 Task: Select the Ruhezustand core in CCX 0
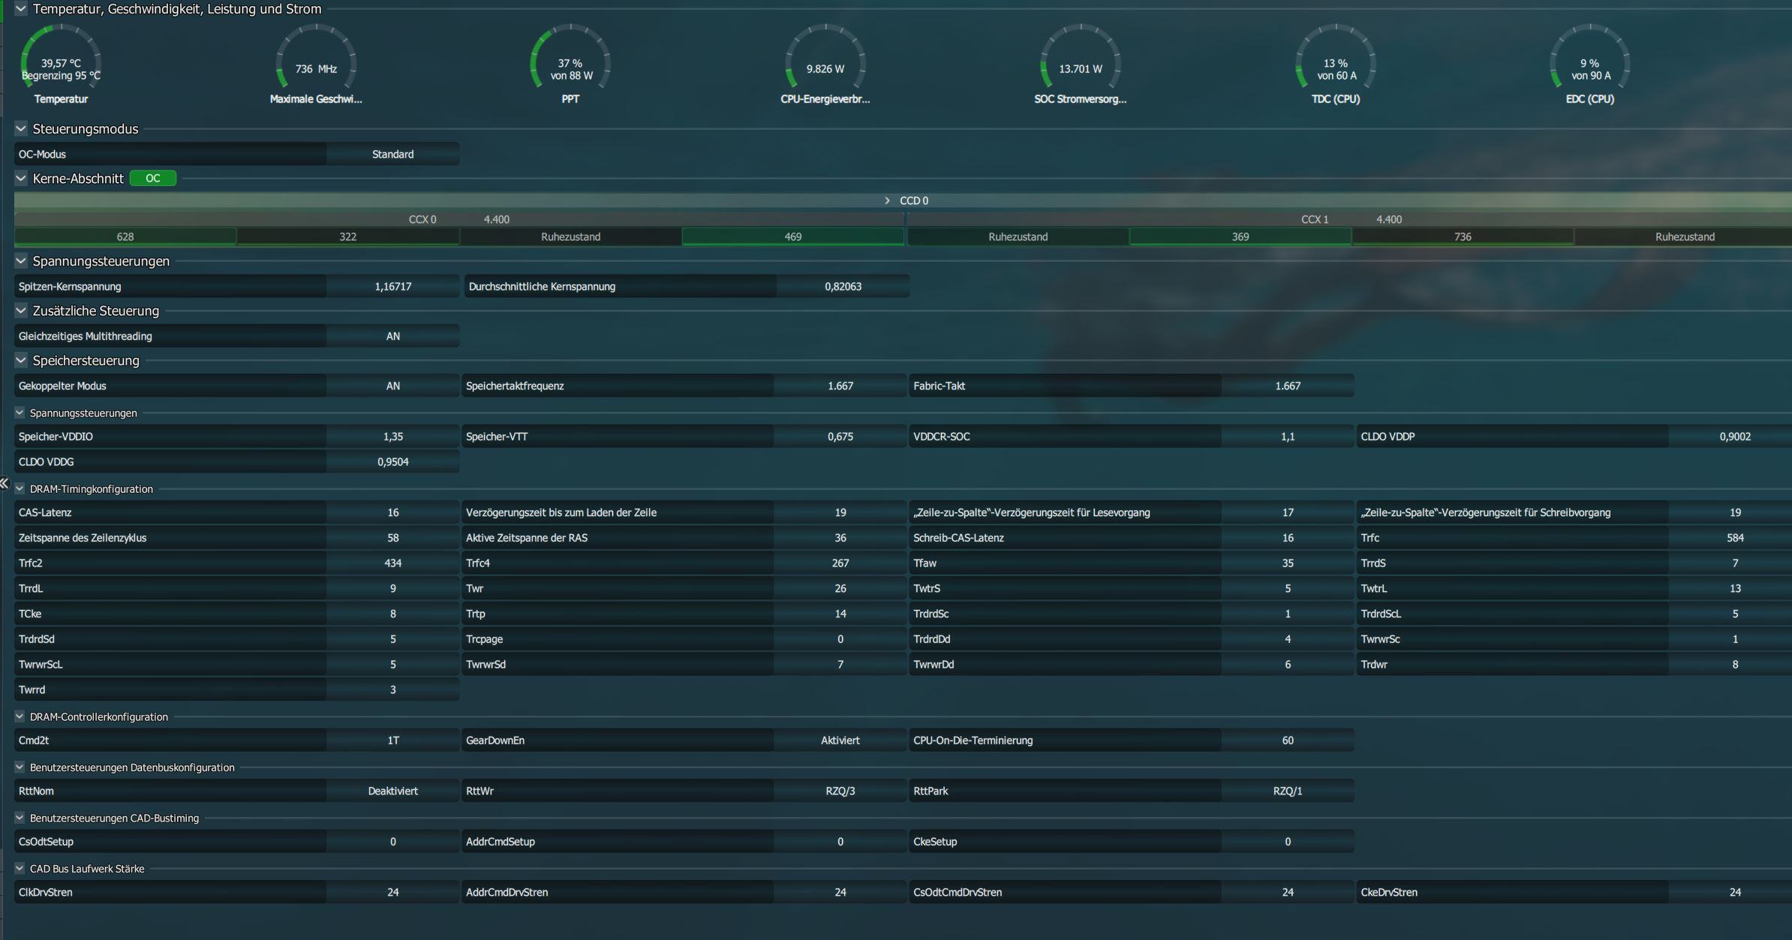coord(570,236)
